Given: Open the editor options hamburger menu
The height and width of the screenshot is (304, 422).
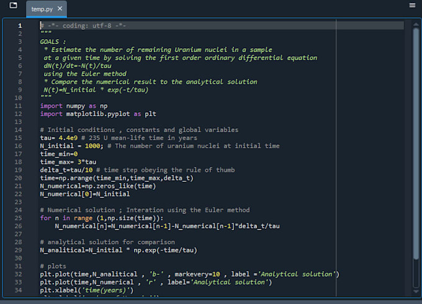Looking at the screenshot, I should click(412, 5).
